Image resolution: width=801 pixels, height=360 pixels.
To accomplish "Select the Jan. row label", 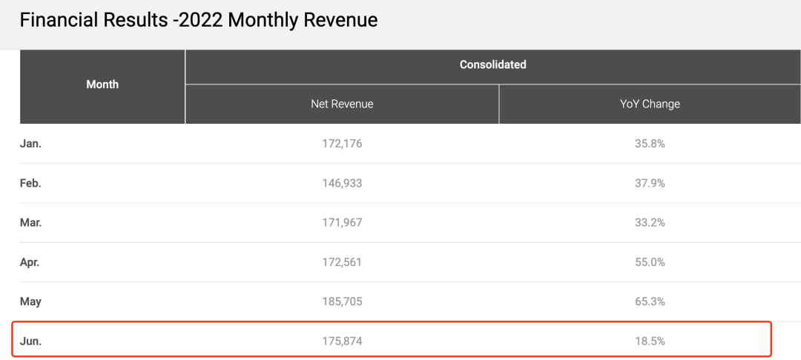I will click(30, 144).
